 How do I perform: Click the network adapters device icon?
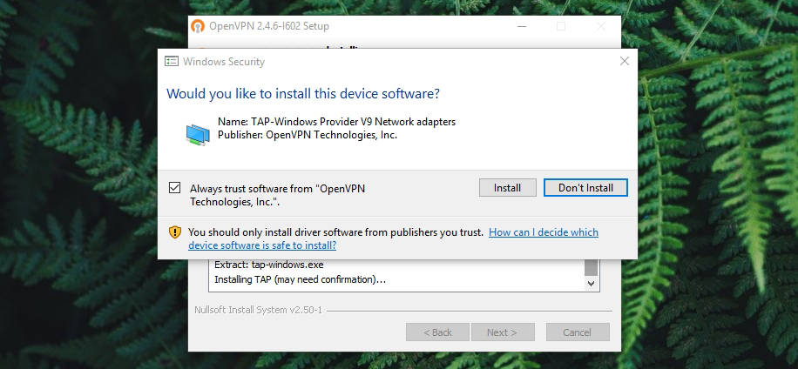pos(198,135)
